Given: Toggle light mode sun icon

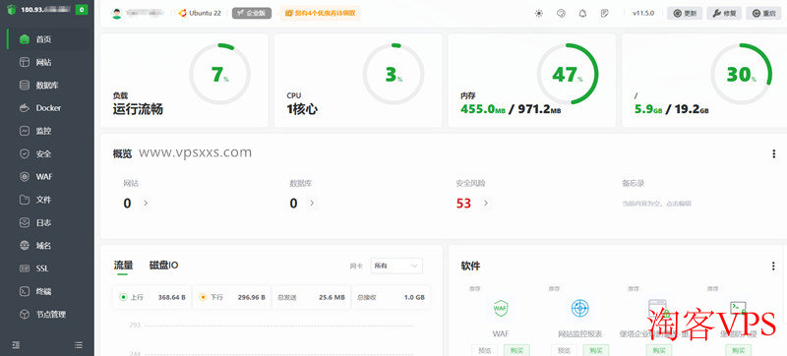Looking at the screenshot, I should [x=539, y=14].
